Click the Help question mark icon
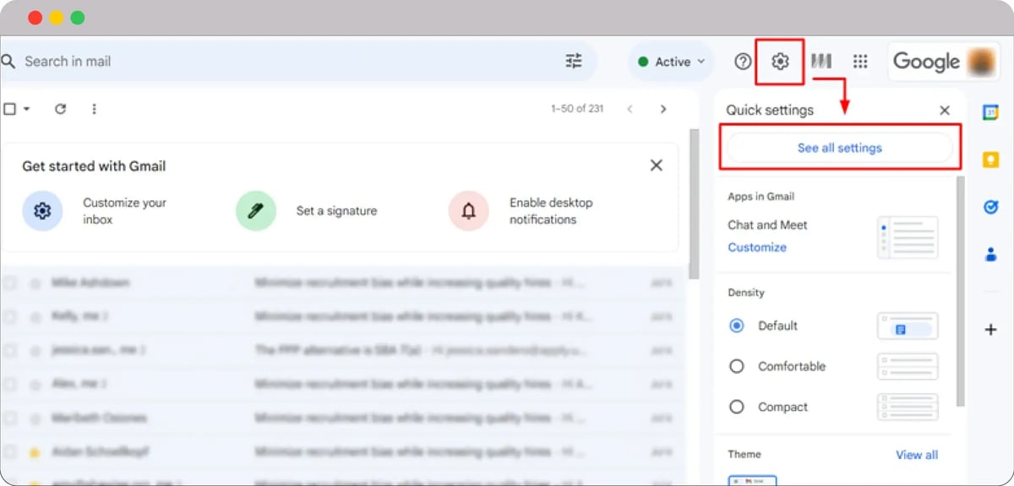The width and height of the screenshot is (1014, 486). pyautogui.click(x=743, y=62)
